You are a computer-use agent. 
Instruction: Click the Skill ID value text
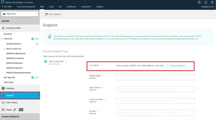140,66
